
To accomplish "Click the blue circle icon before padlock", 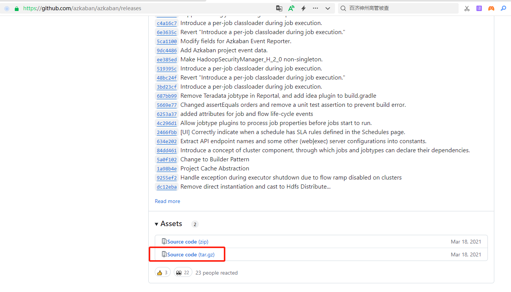I will point(6,8).
